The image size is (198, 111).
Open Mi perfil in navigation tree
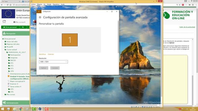tap(10, 47)
